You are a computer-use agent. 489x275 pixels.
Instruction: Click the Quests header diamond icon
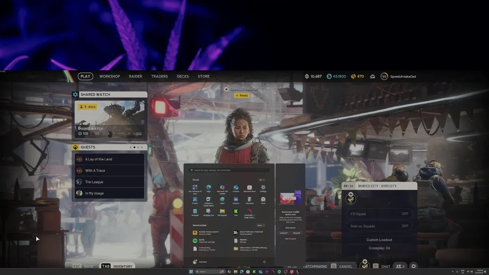(75, 147)
